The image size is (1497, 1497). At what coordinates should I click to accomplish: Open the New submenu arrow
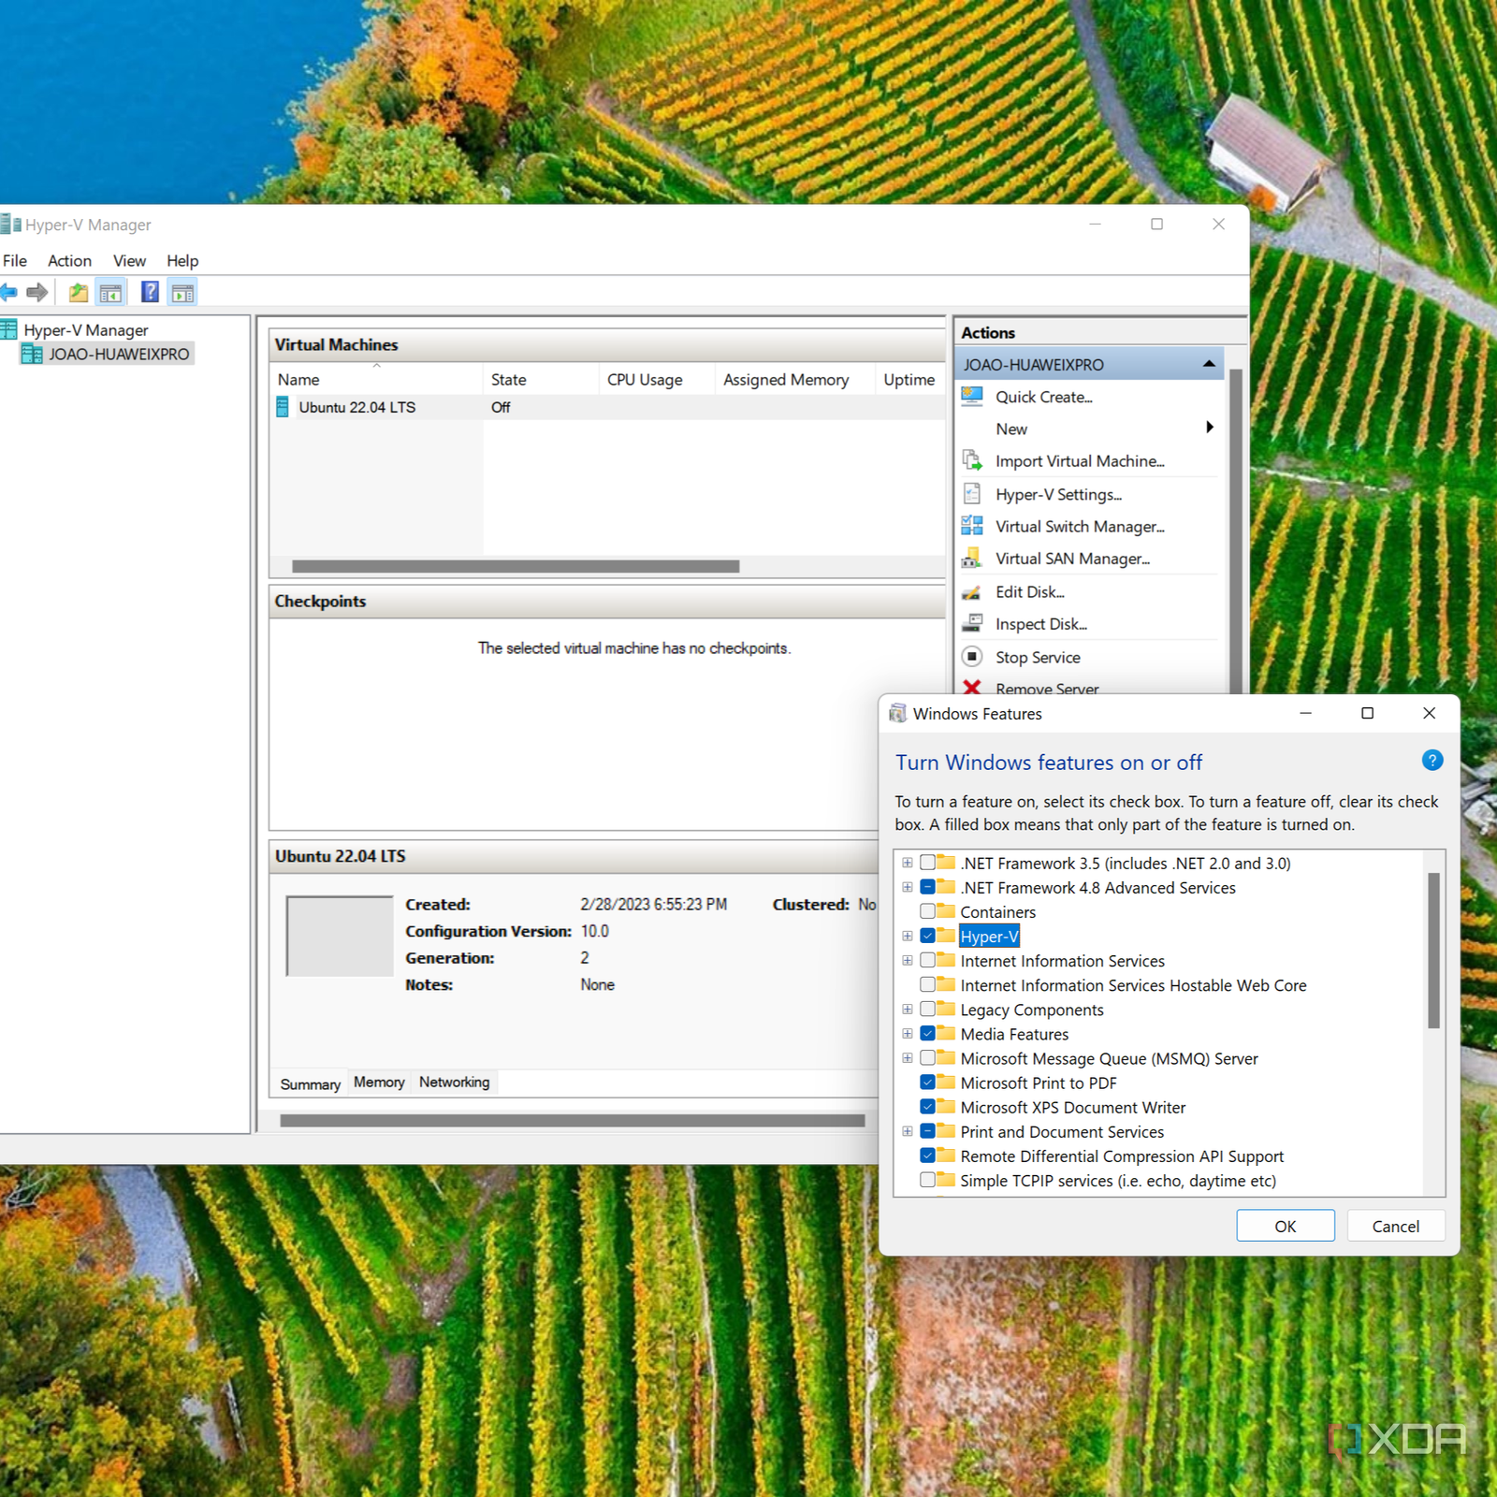[1209, 428]
